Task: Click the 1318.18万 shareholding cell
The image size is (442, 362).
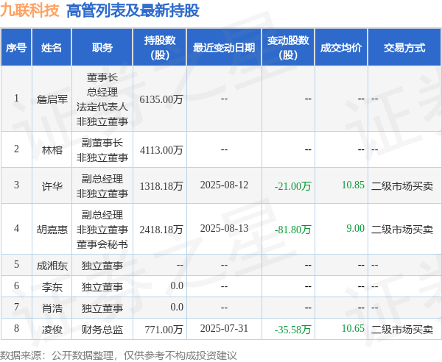Action: point(161,186)
